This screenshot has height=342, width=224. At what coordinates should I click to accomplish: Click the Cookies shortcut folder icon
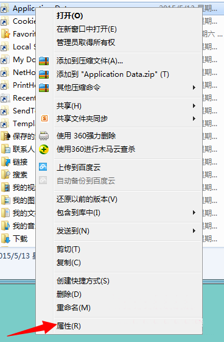click(x=5, y=21)
